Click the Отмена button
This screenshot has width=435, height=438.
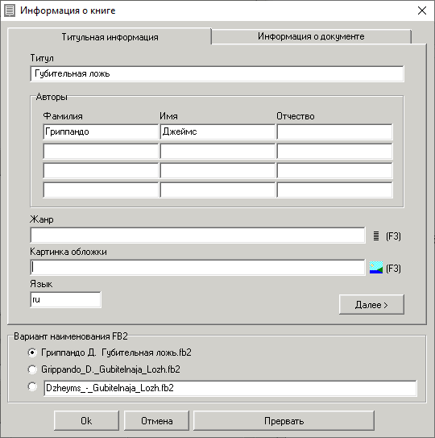tap(156, 421)
